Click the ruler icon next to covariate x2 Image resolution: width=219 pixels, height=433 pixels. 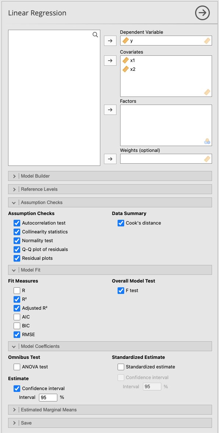(125, 69)
